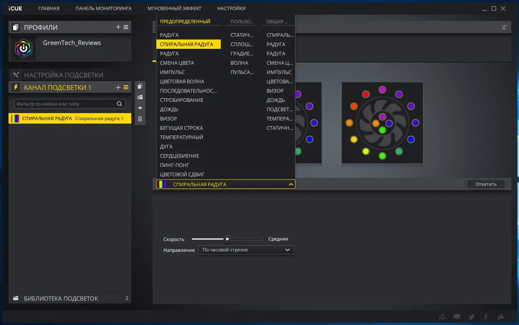519x325 pixels.
Task: Choose the Бегущая строка effect
Action: pyautogui.click(x=181, y=128)
